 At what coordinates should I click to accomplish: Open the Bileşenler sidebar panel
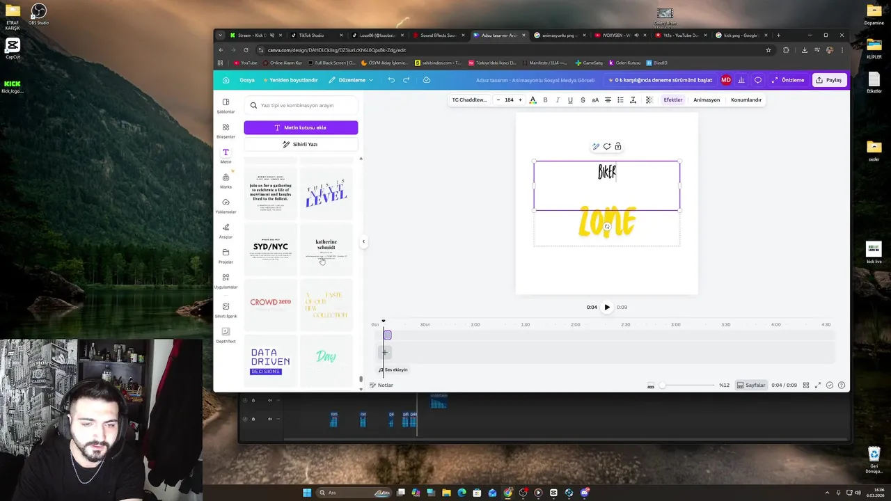point(226,131)
